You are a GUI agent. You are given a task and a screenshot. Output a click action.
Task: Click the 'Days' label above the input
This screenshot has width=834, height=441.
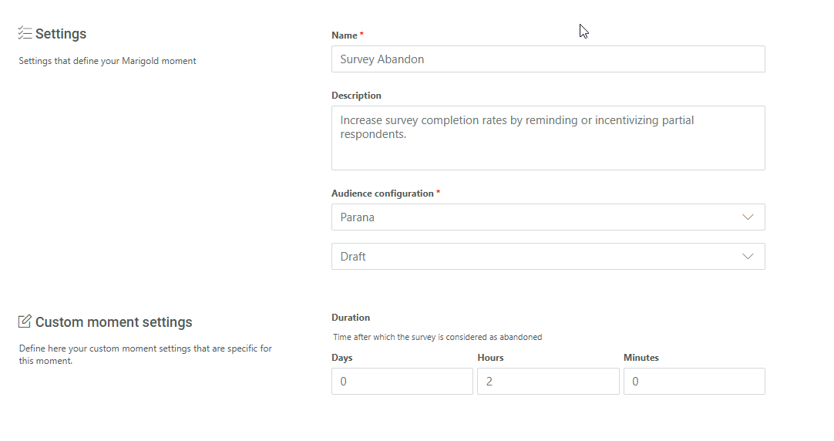[x=342, y=358]
